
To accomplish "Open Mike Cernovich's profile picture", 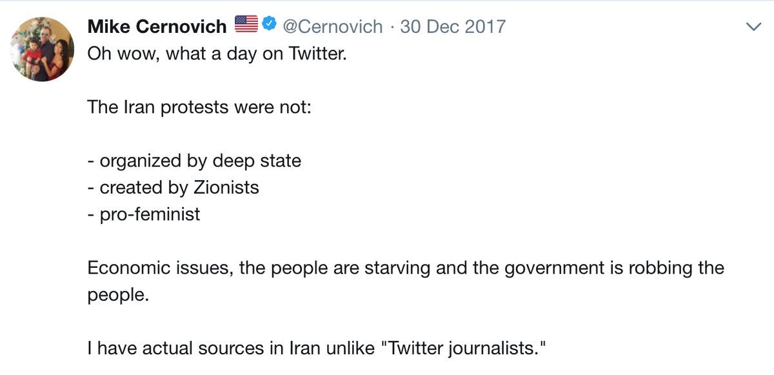I will click(43, 49).
